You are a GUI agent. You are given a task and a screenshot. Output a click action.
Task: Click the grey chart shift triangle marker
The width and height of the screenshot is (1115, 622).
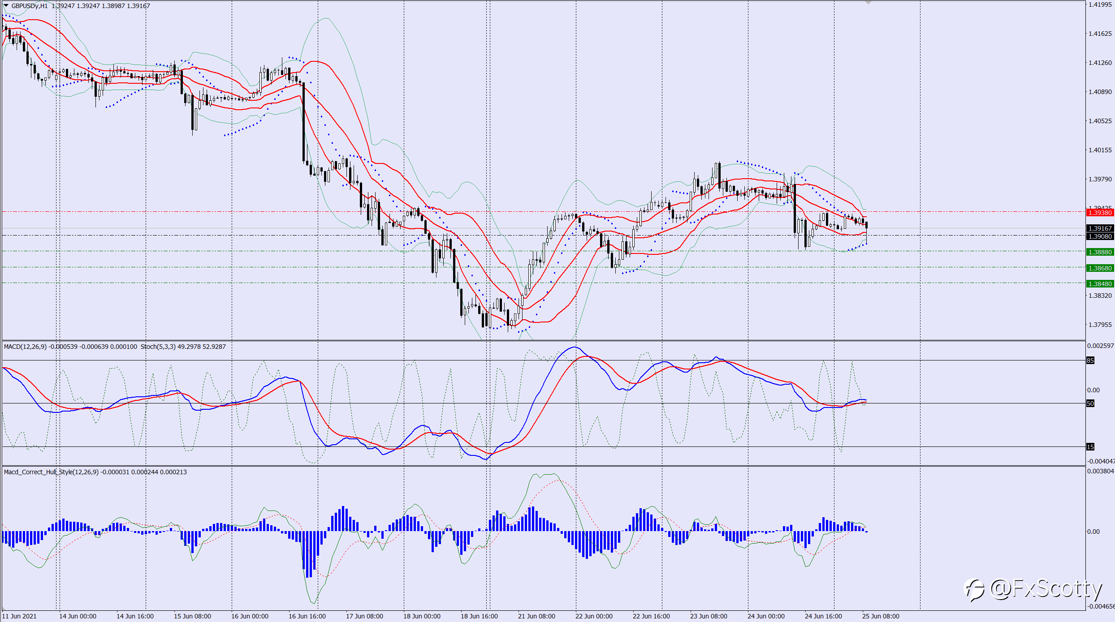868,3
